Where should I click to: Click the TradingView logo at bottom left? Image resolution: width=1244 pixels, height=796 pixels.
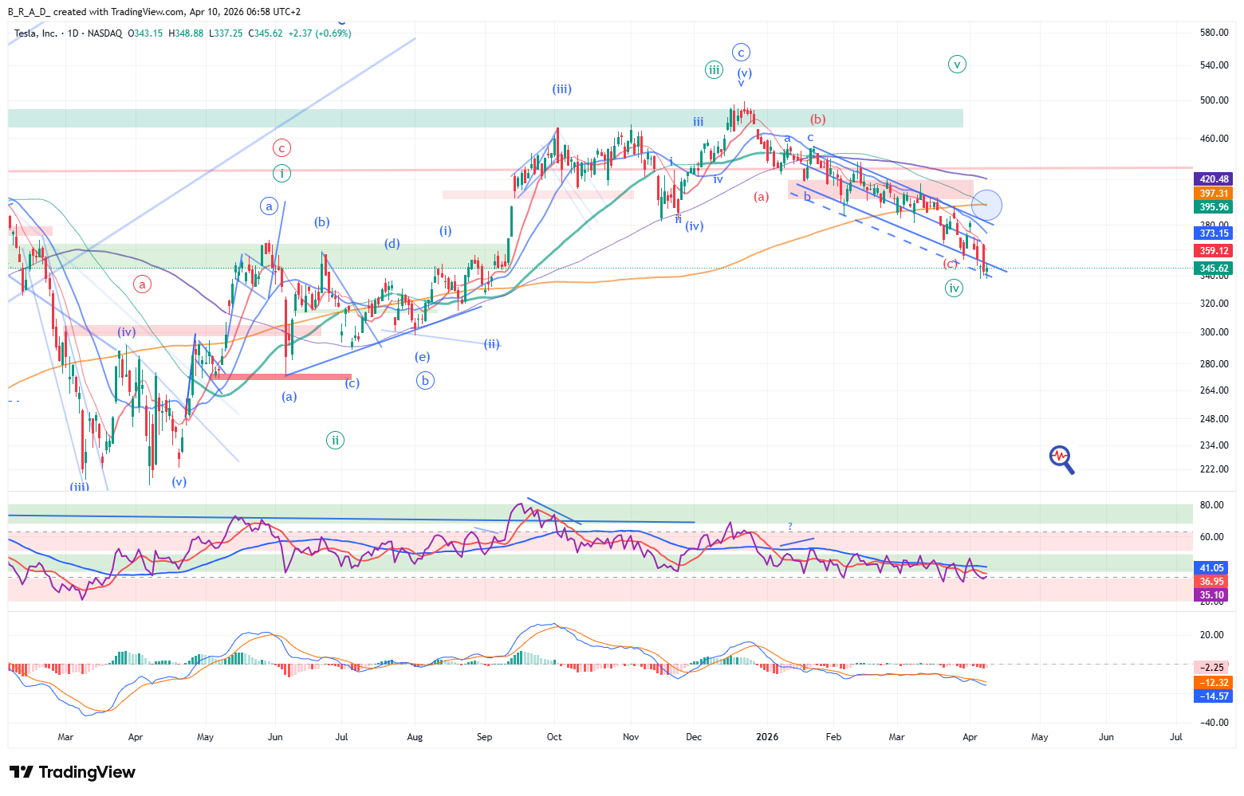tap(73, 772)
